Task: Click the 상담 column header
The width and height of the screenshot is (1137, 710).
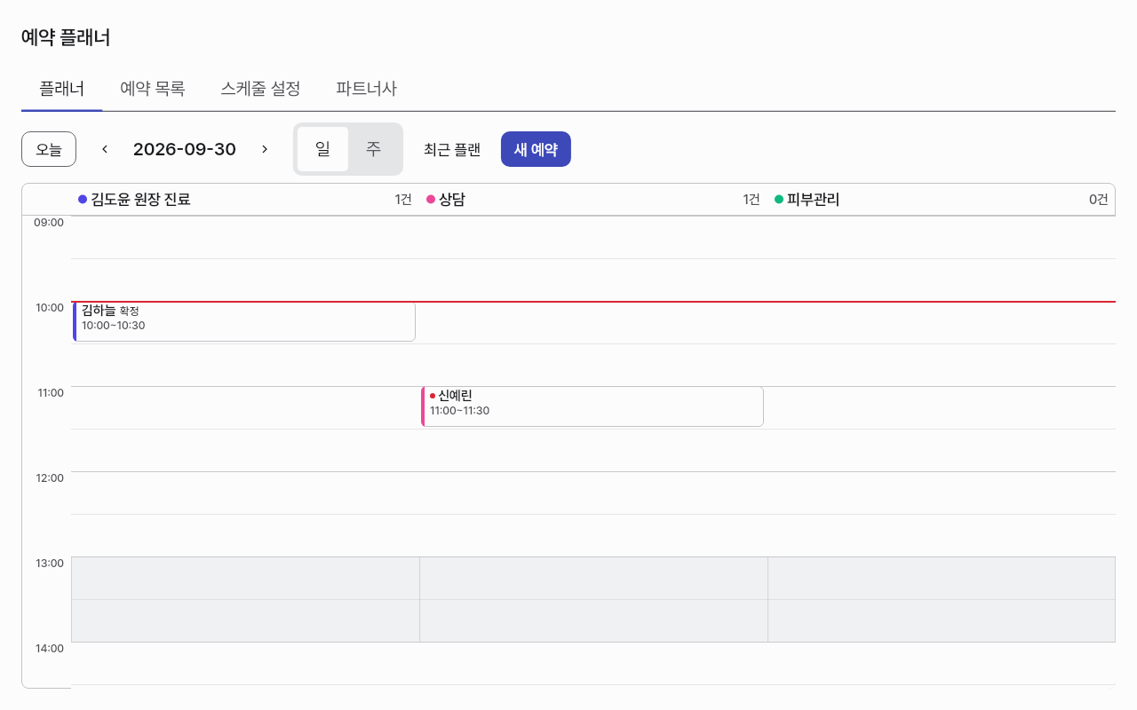Action: click(593, 200)
